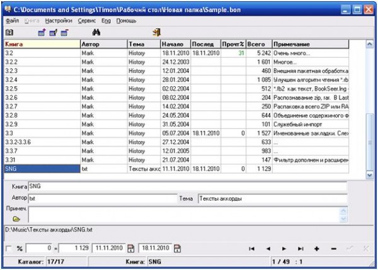Click the start date field 11.11.2010
Viewport: 378px width, 270px height.
coord(109,248)
